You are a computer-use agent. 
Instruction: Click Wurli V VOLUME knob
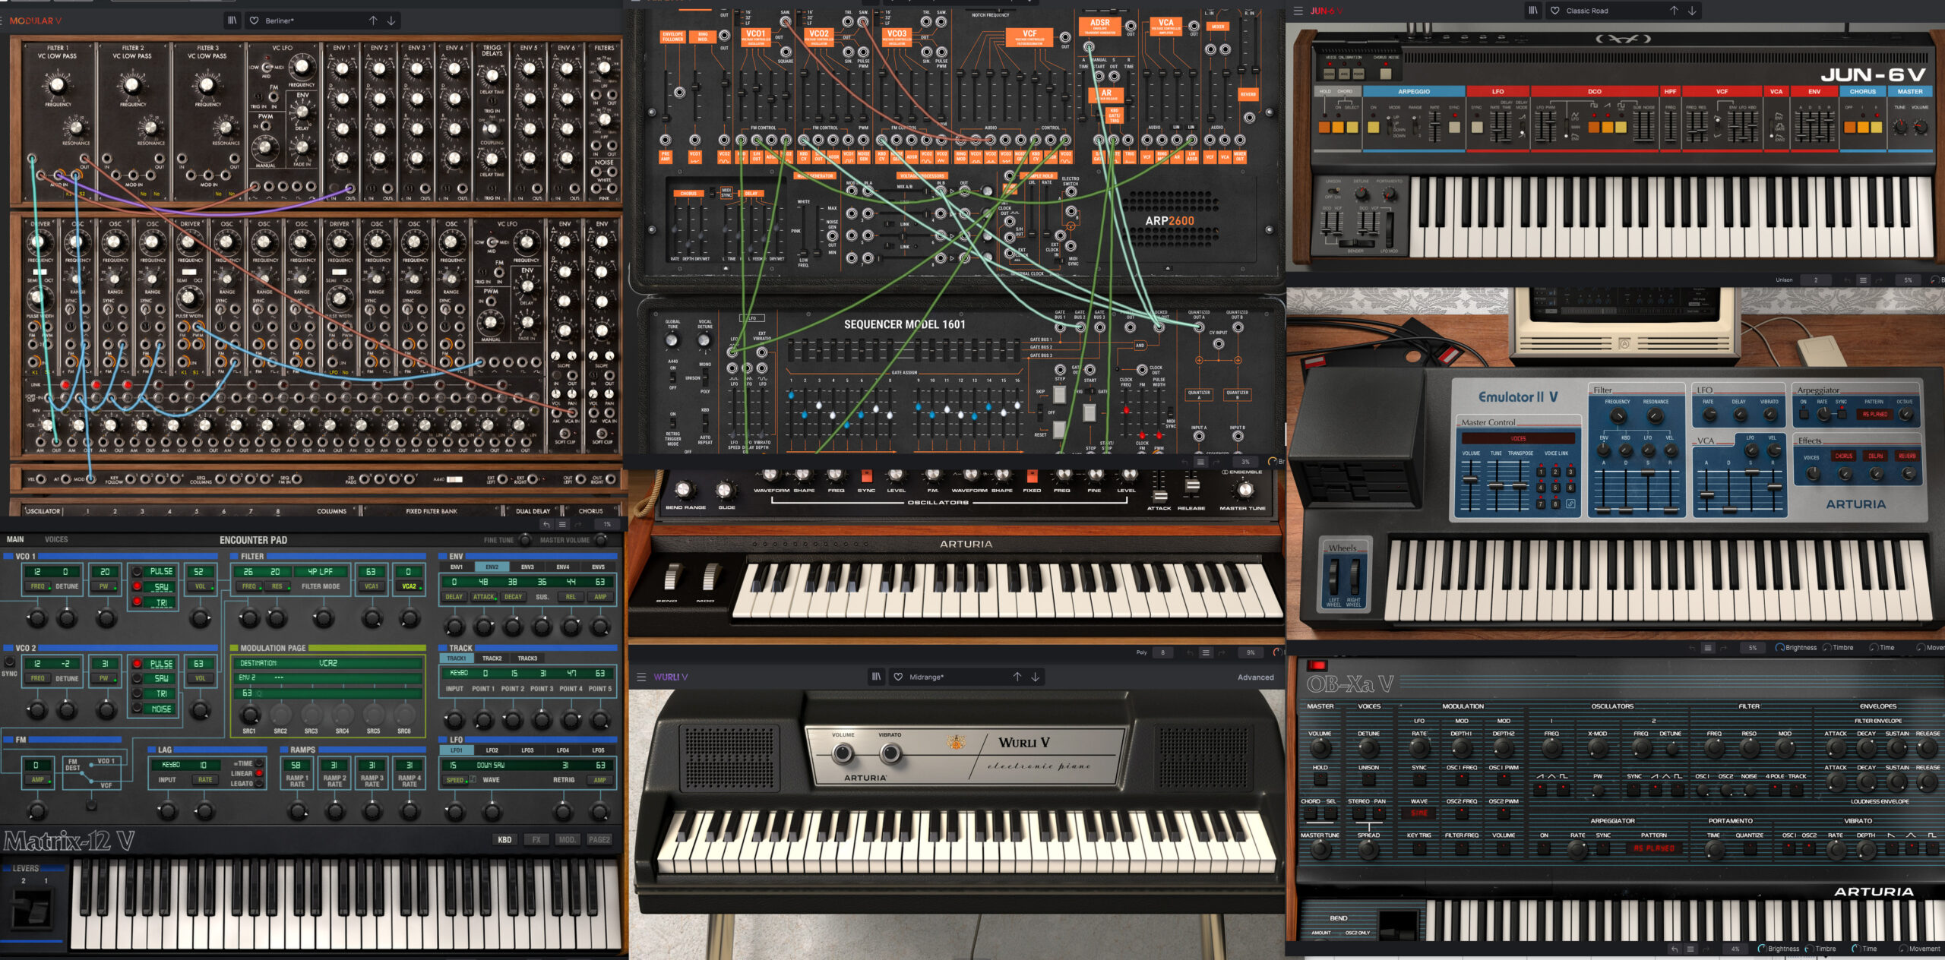[x=843, y=753]
